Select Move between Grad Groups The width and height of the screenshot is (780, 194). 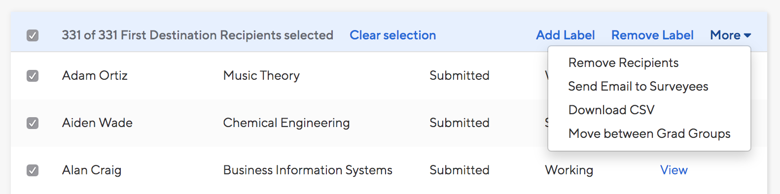click(649, 134)
